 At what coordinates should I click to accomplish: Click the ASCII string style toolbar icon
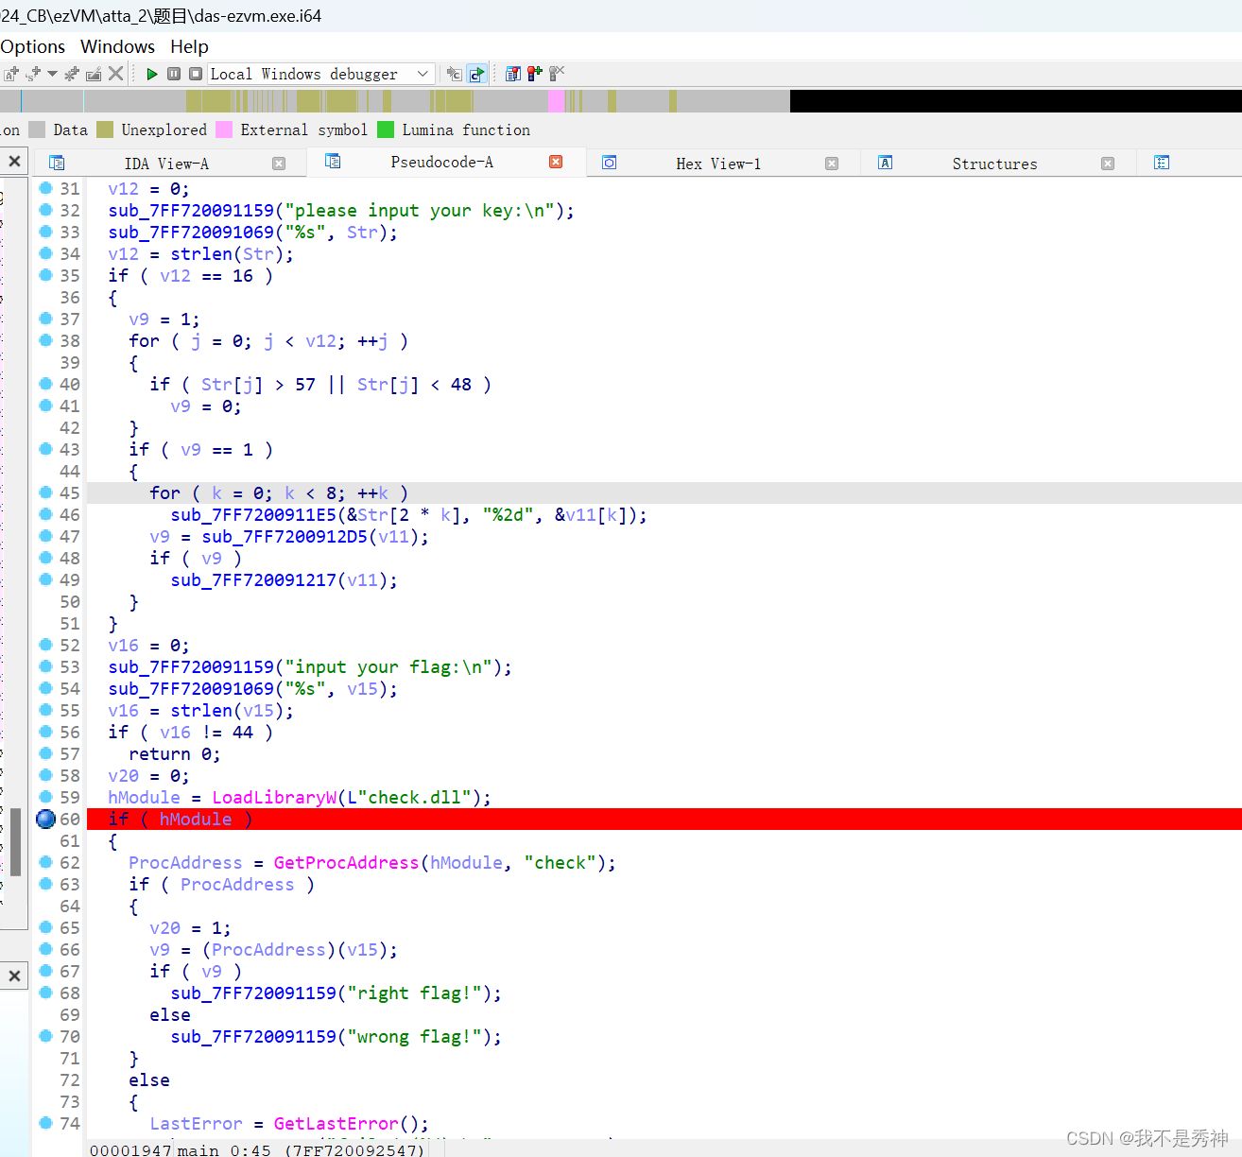point(11,74)
